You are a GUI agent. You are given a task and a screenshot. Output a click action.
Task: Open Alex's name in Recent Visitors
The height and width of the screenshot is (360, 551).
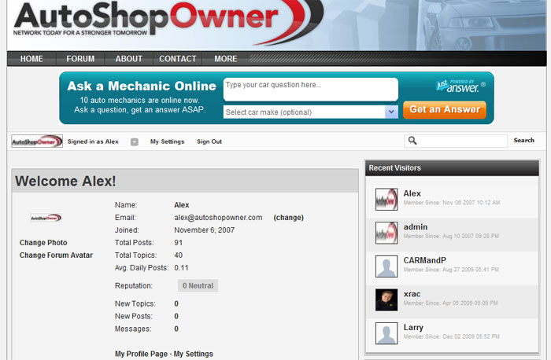pos(412,193)
